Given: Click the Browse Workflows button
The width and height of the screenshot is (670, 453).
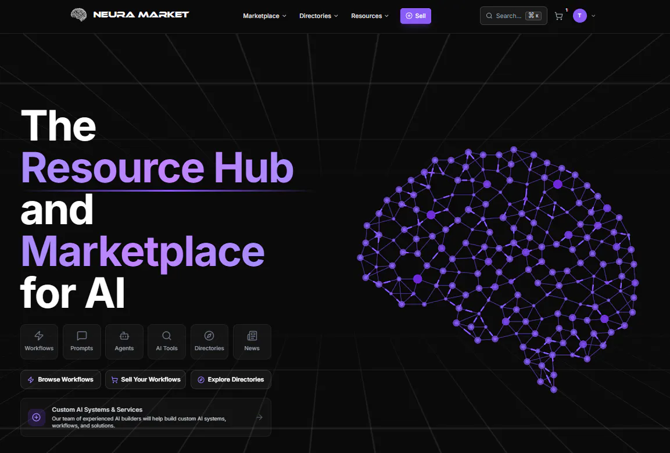Looking at the screenshot, I should point(60,380).
